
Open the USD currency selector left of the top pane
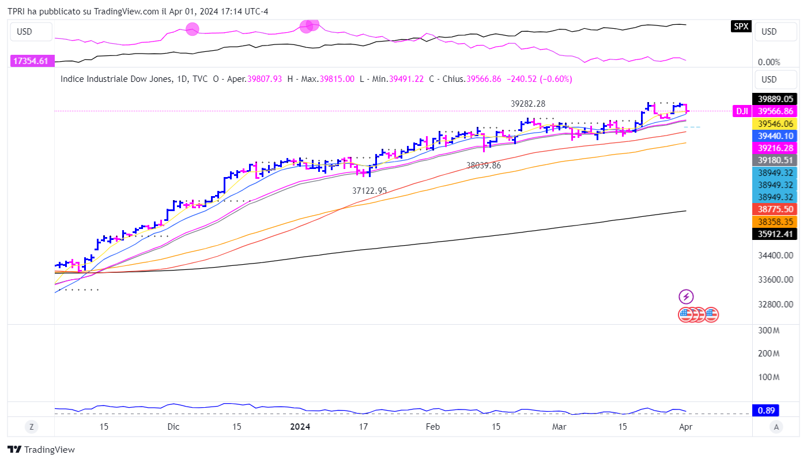(x=31, y=32)
